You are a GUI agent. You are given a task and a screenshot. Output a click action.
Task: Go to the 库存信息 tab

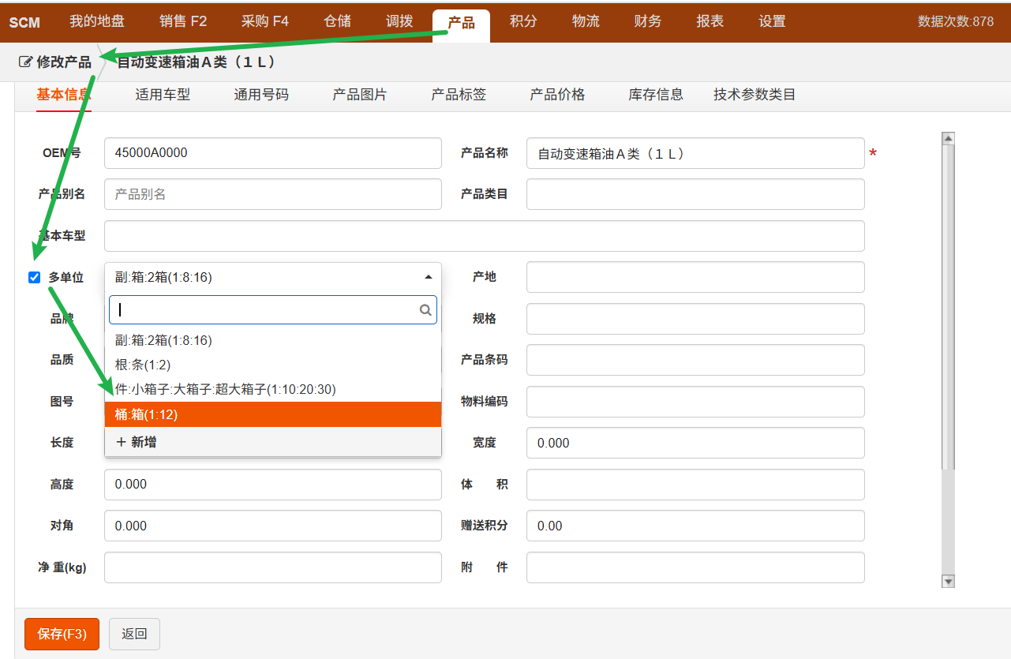[x=655, y=95]
